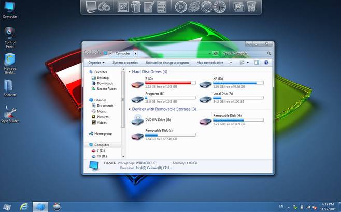Screen dimensions: 341x212
Task: Click the Windows Start button
Action: tap(7, 207)
